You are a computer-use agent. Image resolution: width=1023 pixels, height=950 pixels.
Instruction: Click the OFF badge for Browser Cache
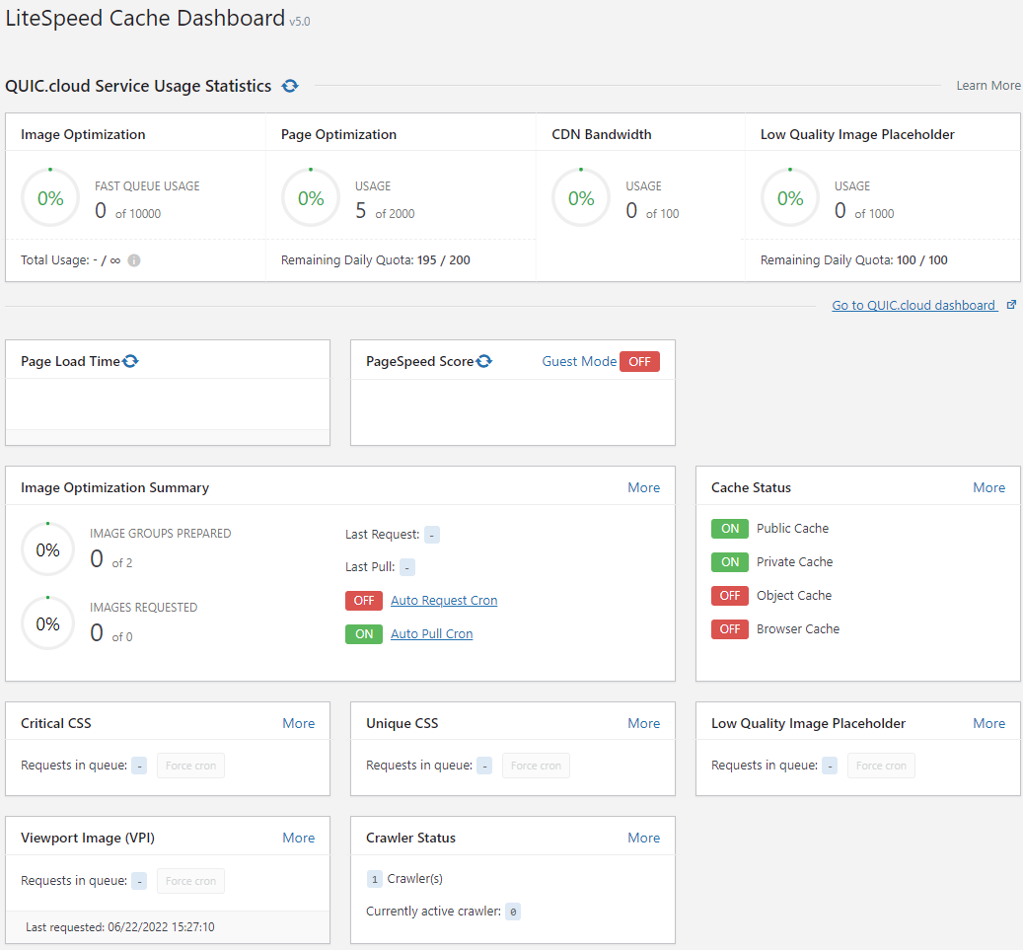pos(729,629)
